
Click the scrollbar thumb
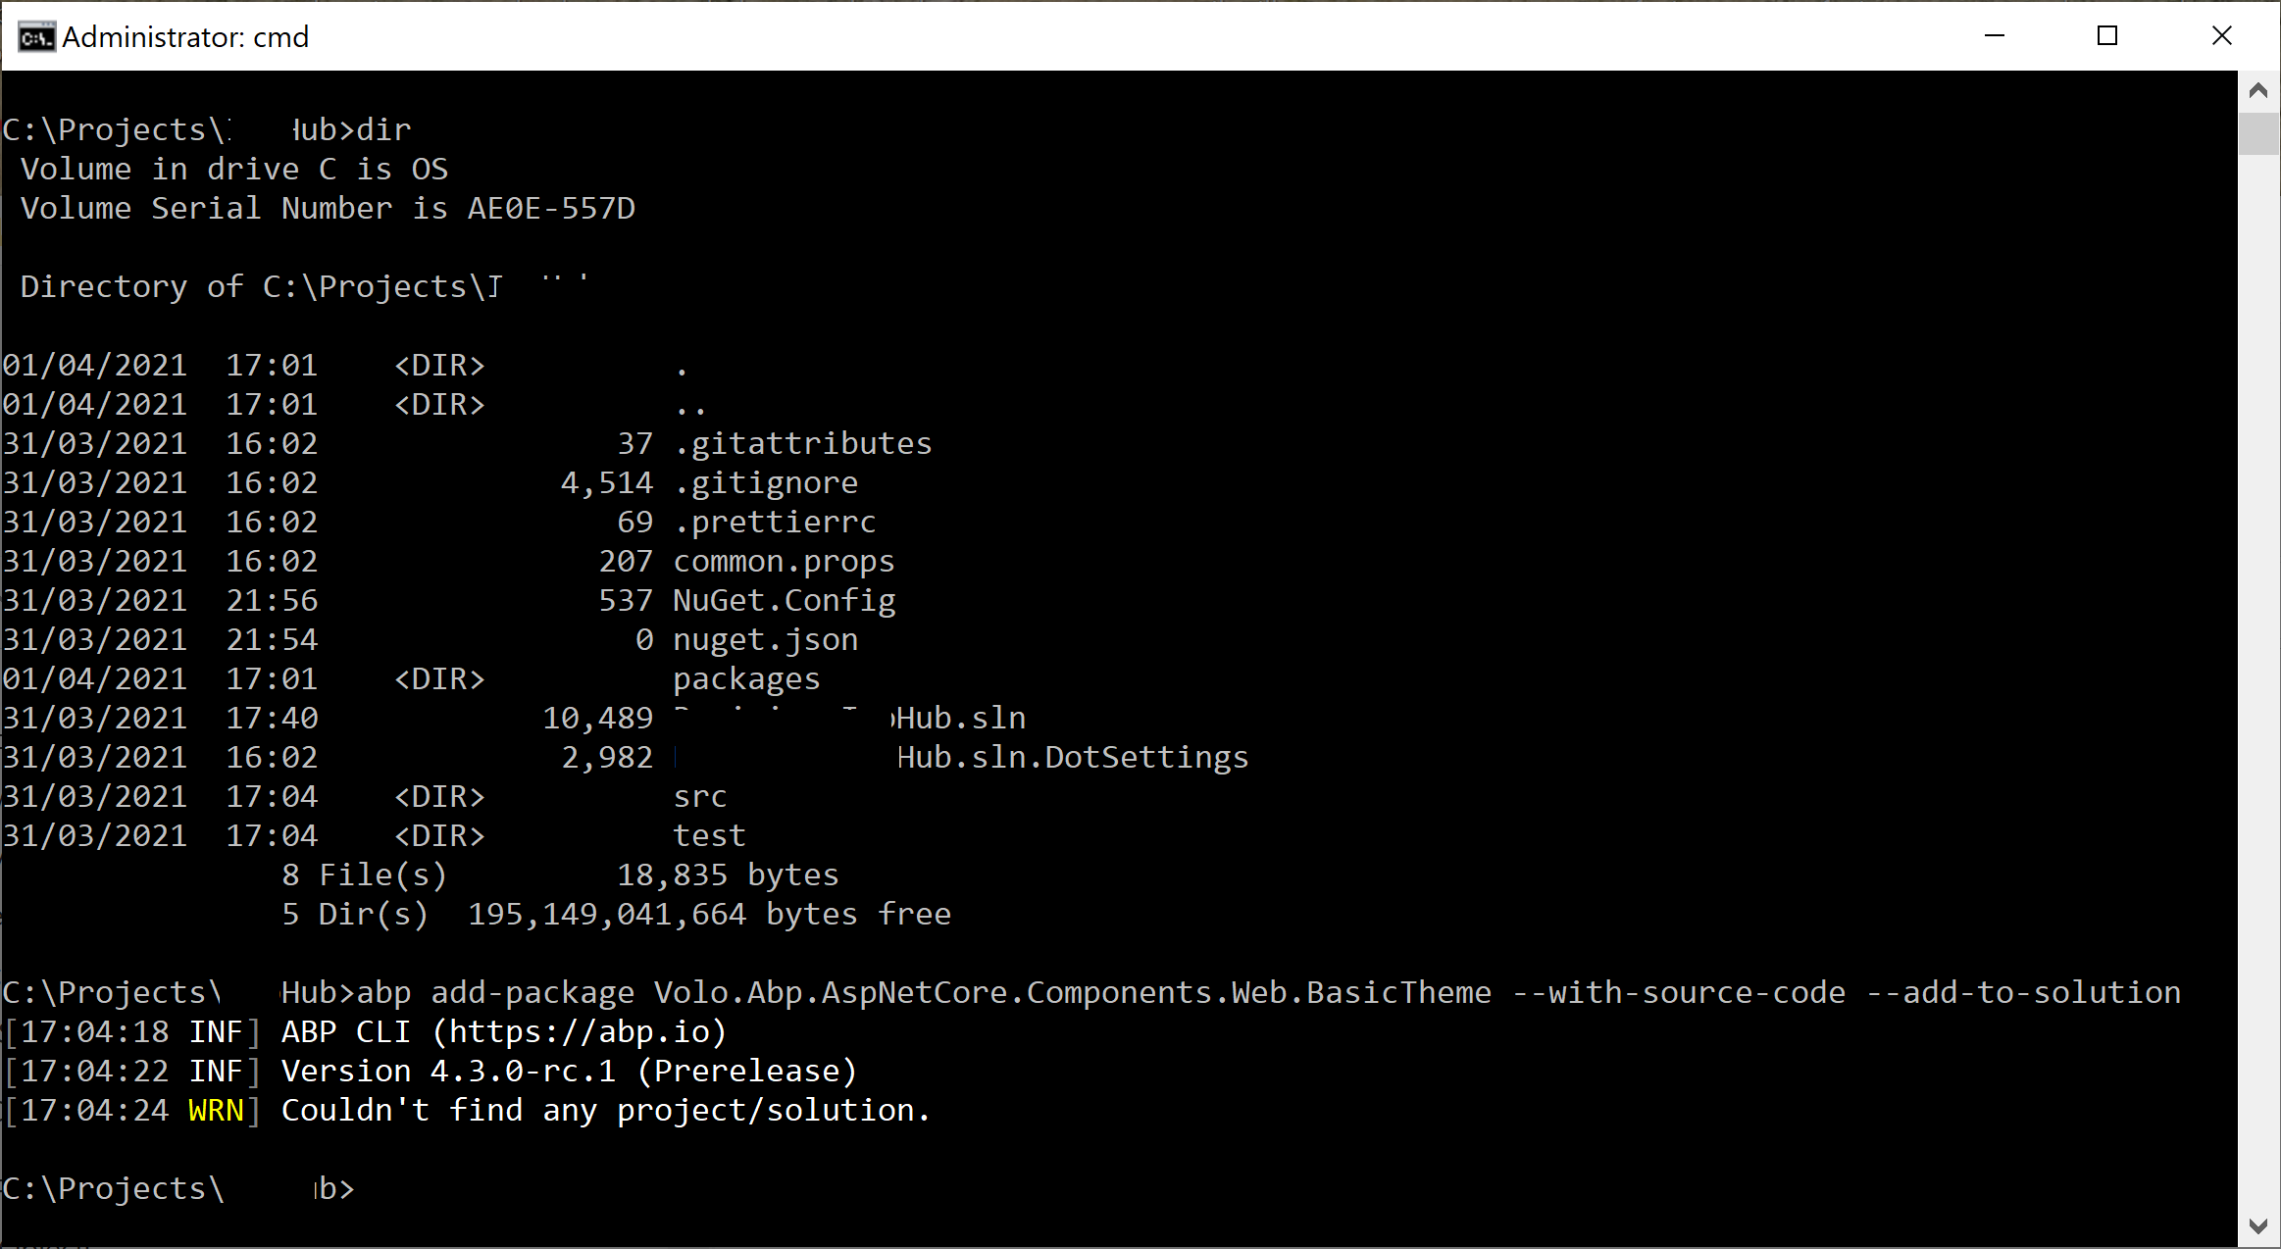pyautogui.click(x=2259, y=132)
